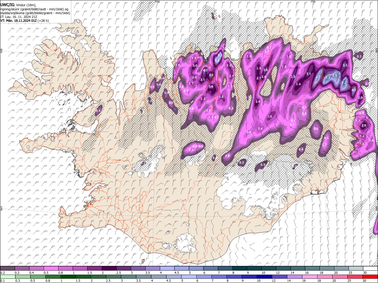
Task: Click the 7.1 precipitation value on the map
Action: pyautogui.click(x=328, y=78)
